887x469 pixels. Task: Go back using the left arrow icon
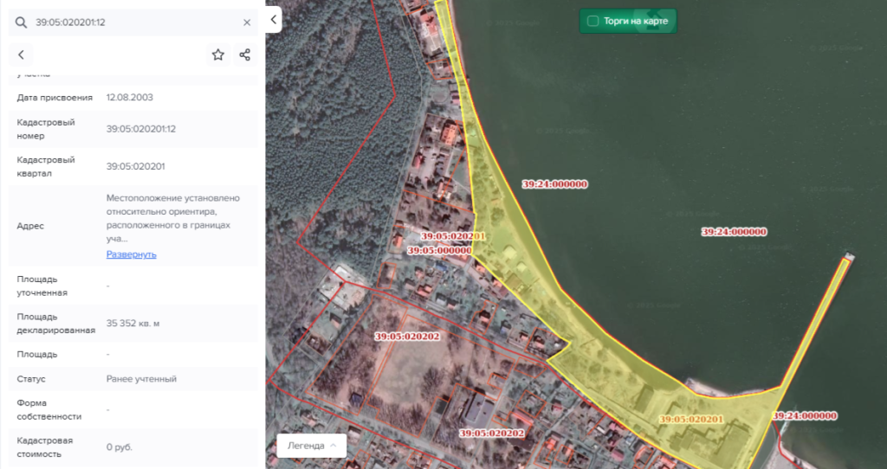click(x=22, y=55)
